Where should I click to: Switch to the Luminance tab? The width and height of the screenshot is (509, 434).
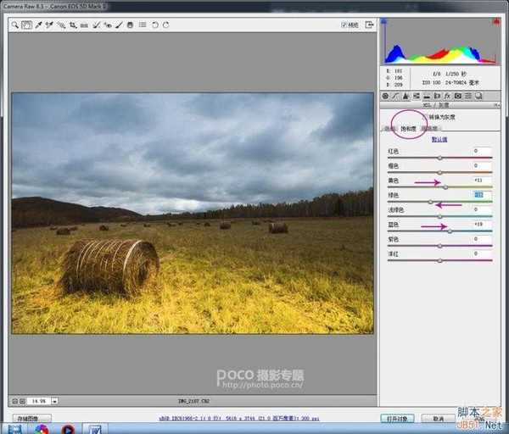[x=430, y=129]
